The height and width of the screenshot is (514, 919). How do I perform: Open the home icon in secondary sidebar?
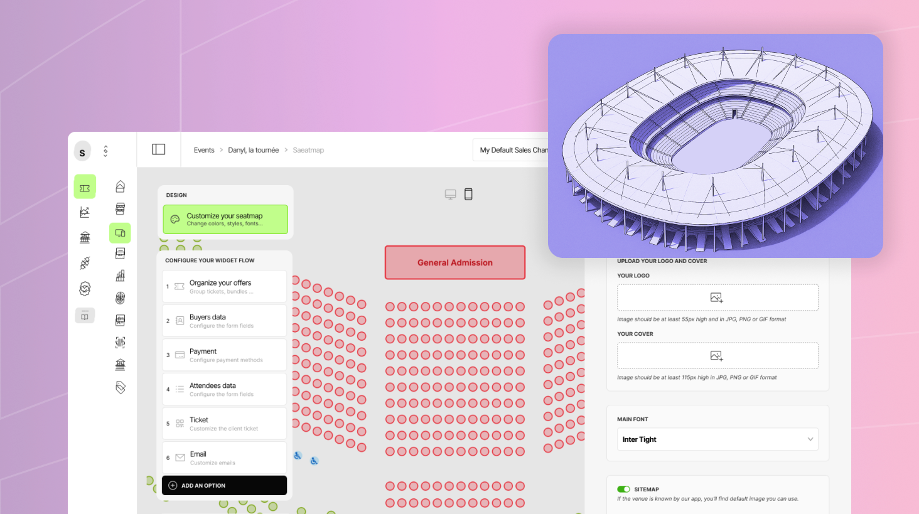click(x=120, y=186)
